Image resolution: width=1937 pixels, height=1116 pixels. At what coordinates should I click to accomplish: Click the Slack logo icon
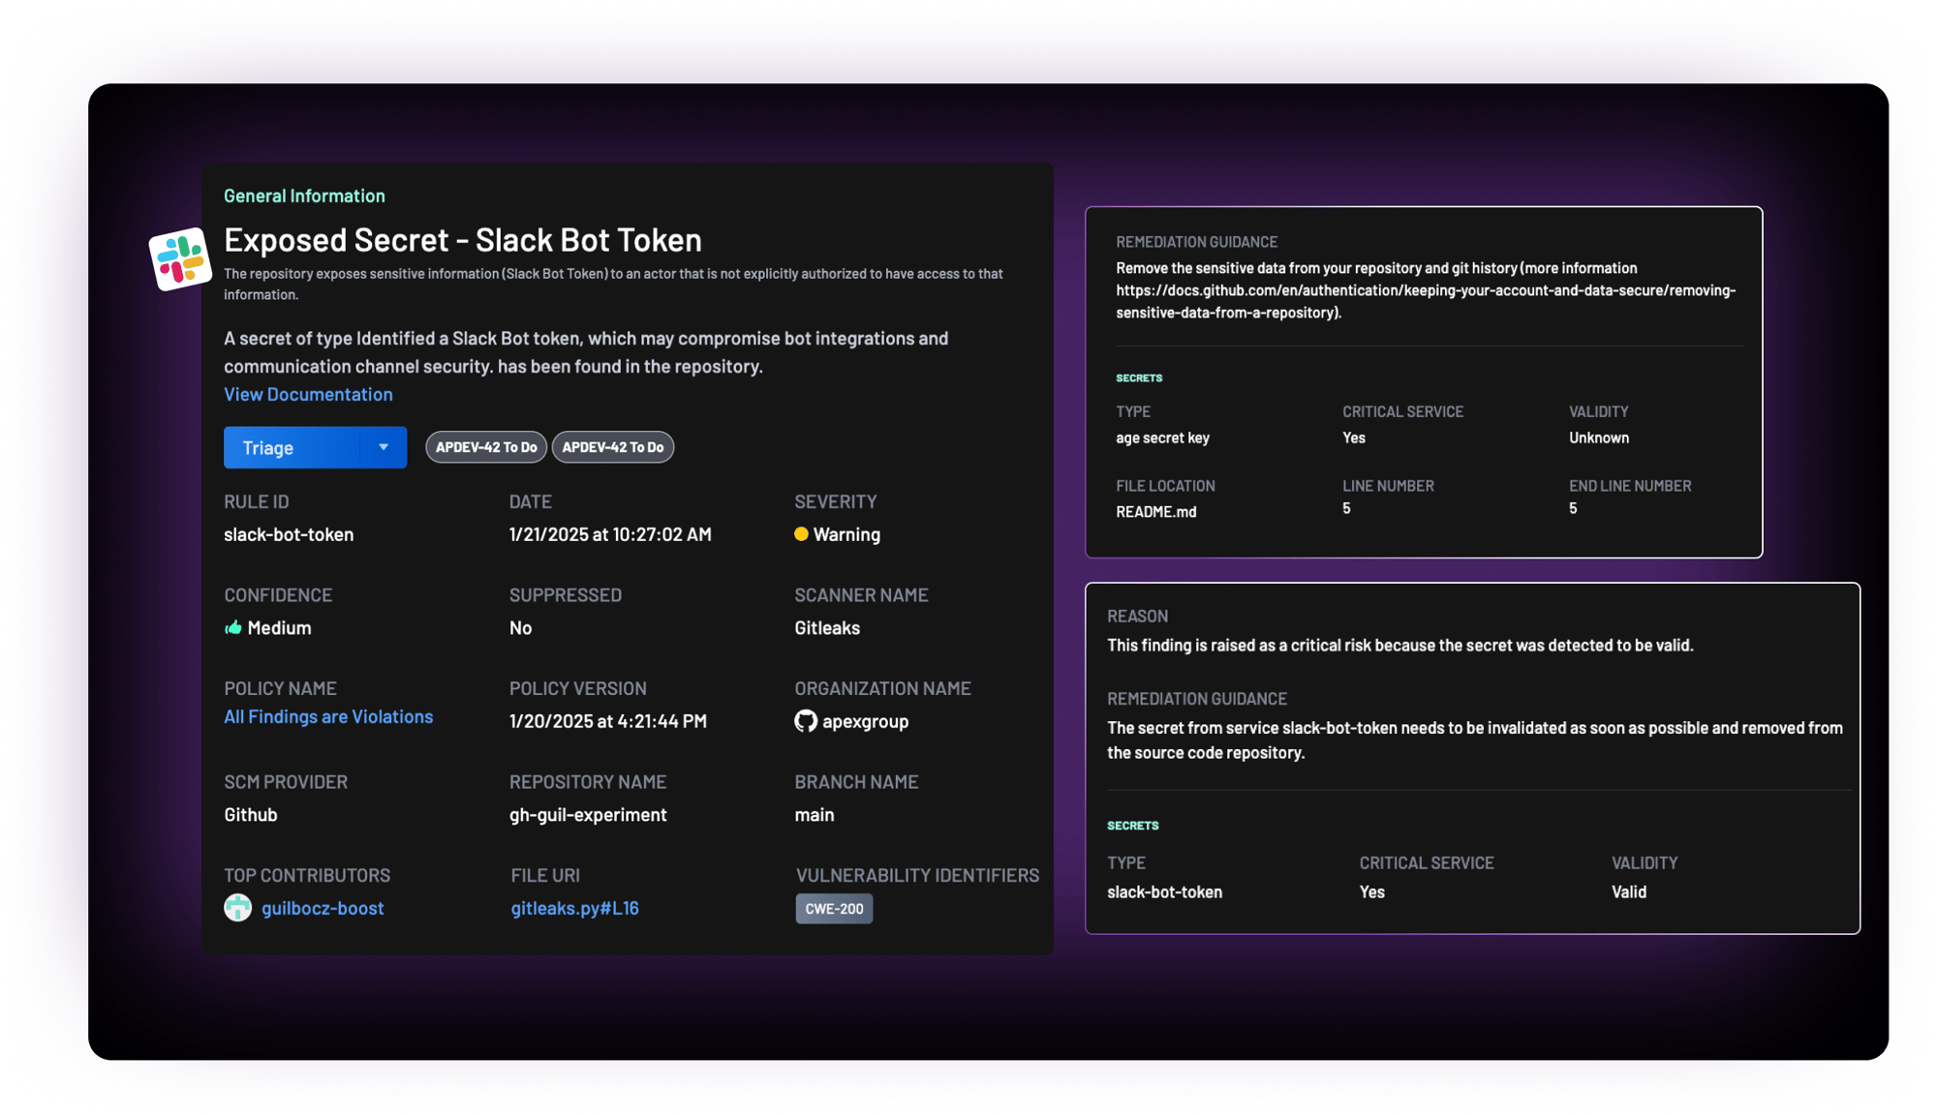tap(180, 258)
